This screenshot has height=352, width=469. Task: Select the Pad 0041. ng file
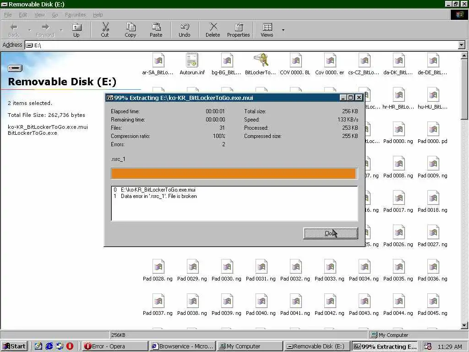295,305
